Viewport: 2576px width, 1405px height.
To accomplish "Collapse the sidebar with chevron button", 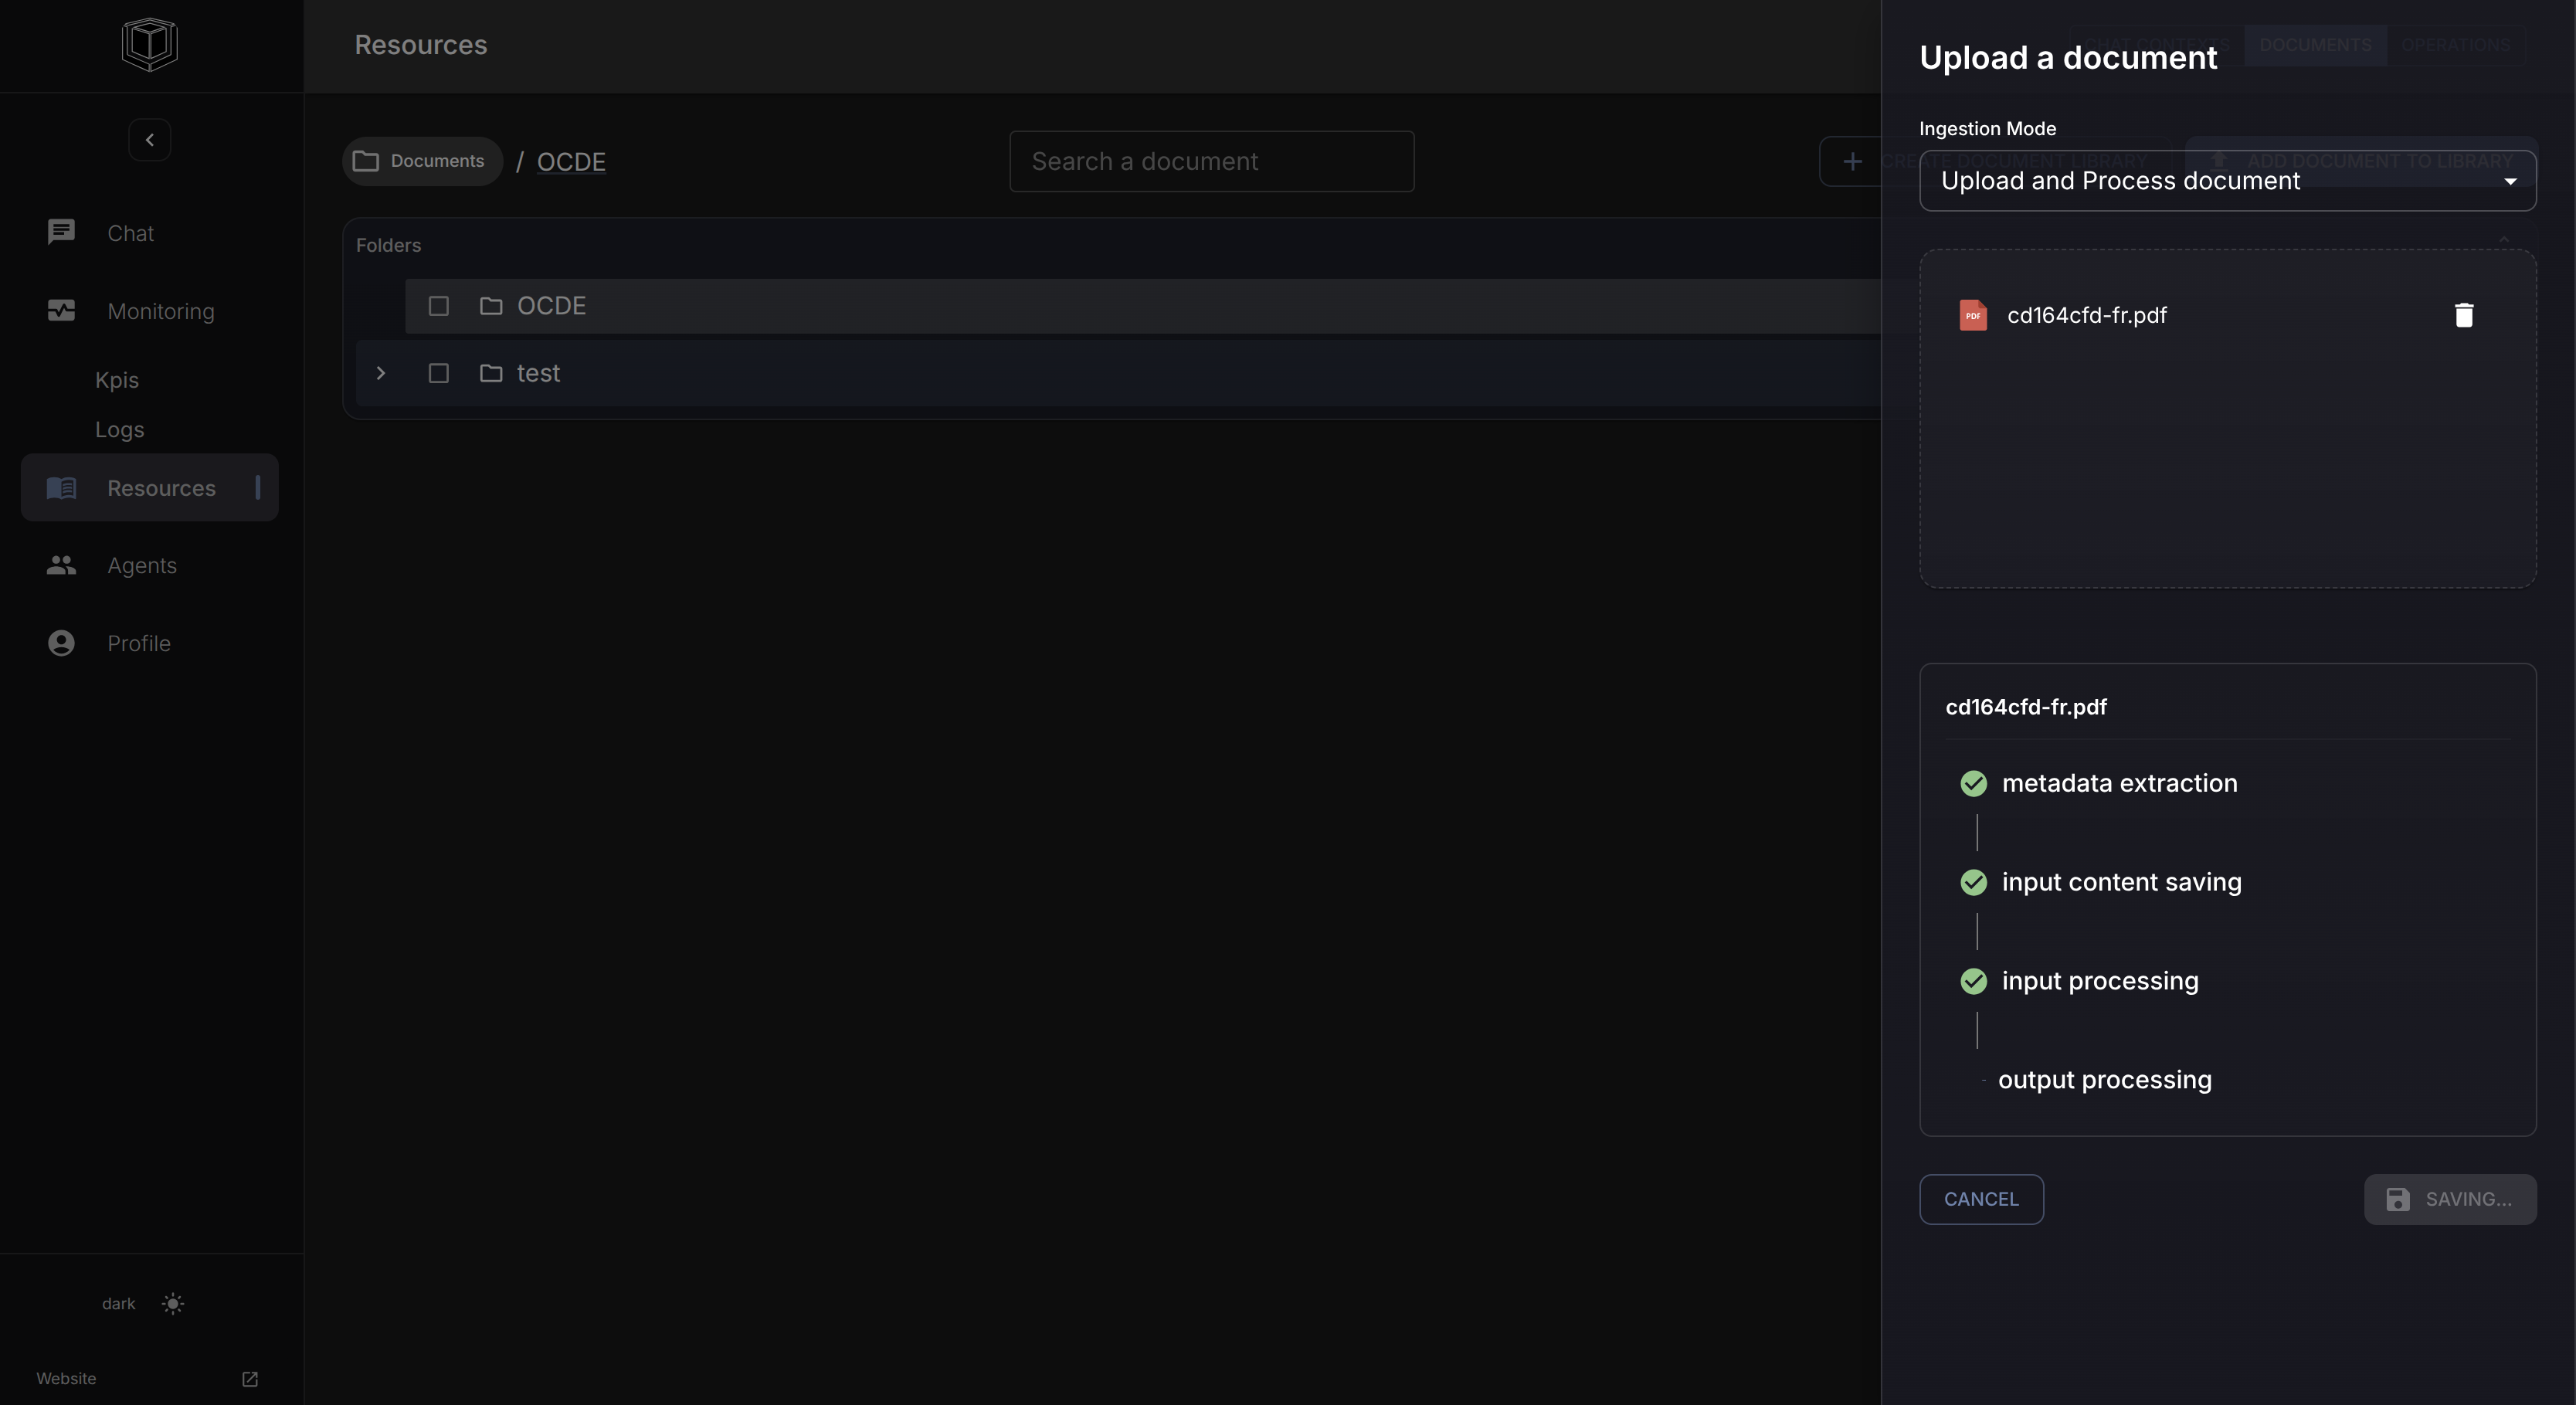I will click(150, 140).
